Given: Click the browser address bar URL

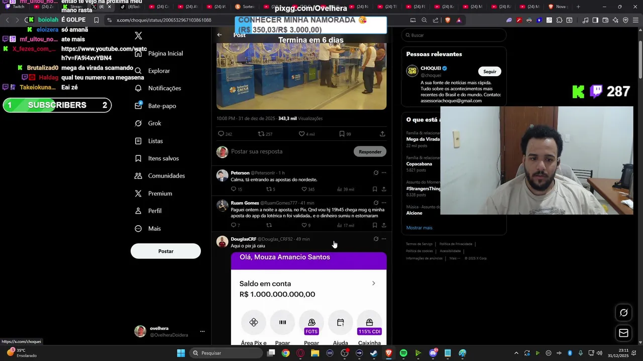Looking at the screenshot, I should pyautogui.click(x=164, y=20).
